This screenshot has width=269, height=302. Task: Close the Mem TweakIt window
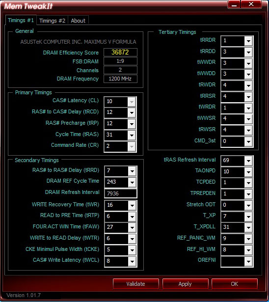[251, 4]
